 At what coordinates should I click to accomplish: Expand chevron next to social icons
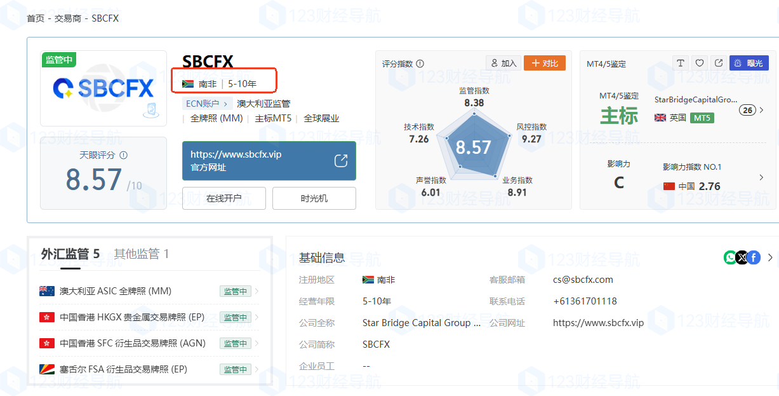(x=770, y=257)
